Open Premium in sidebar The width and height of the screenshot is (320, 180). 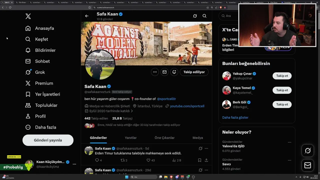[x=39, y=83]
